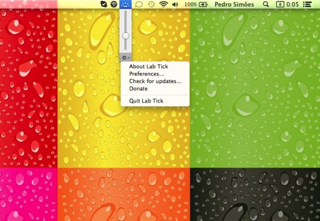The width and height of the screenshot is (320, 221).
Task: Click the battery charging icon
Action: pos(203,4)
